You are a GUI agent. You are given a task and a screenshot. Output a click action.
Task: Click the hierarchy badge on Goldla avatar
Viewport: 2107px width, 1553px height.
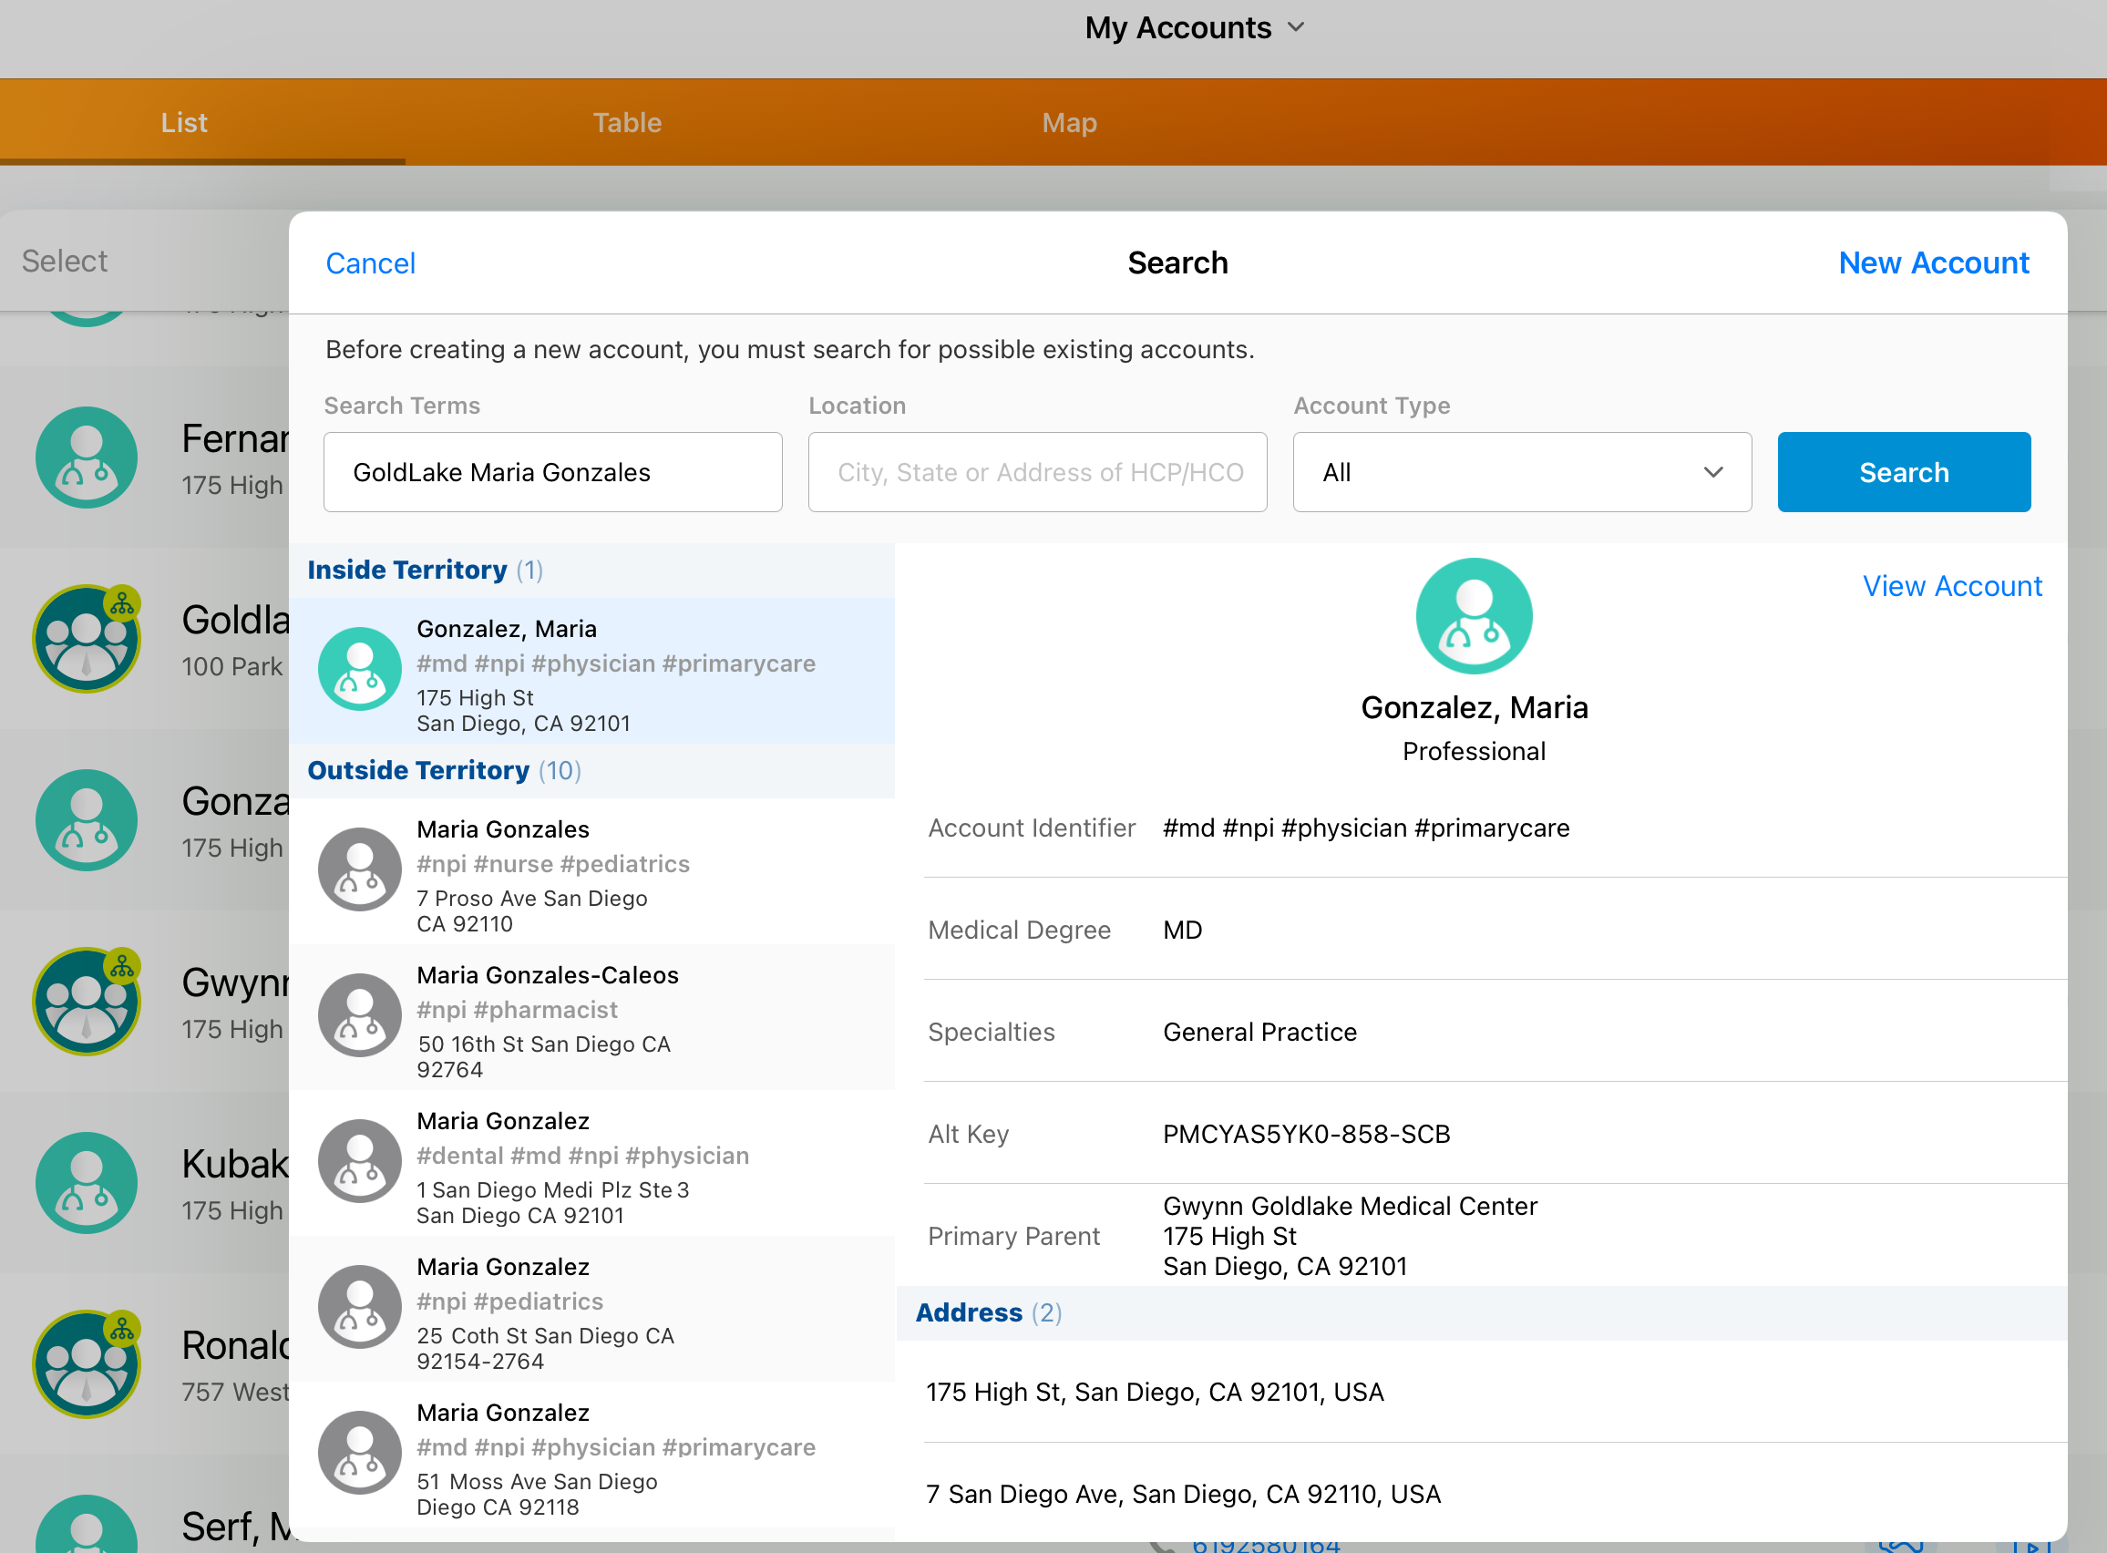(122, 603)
